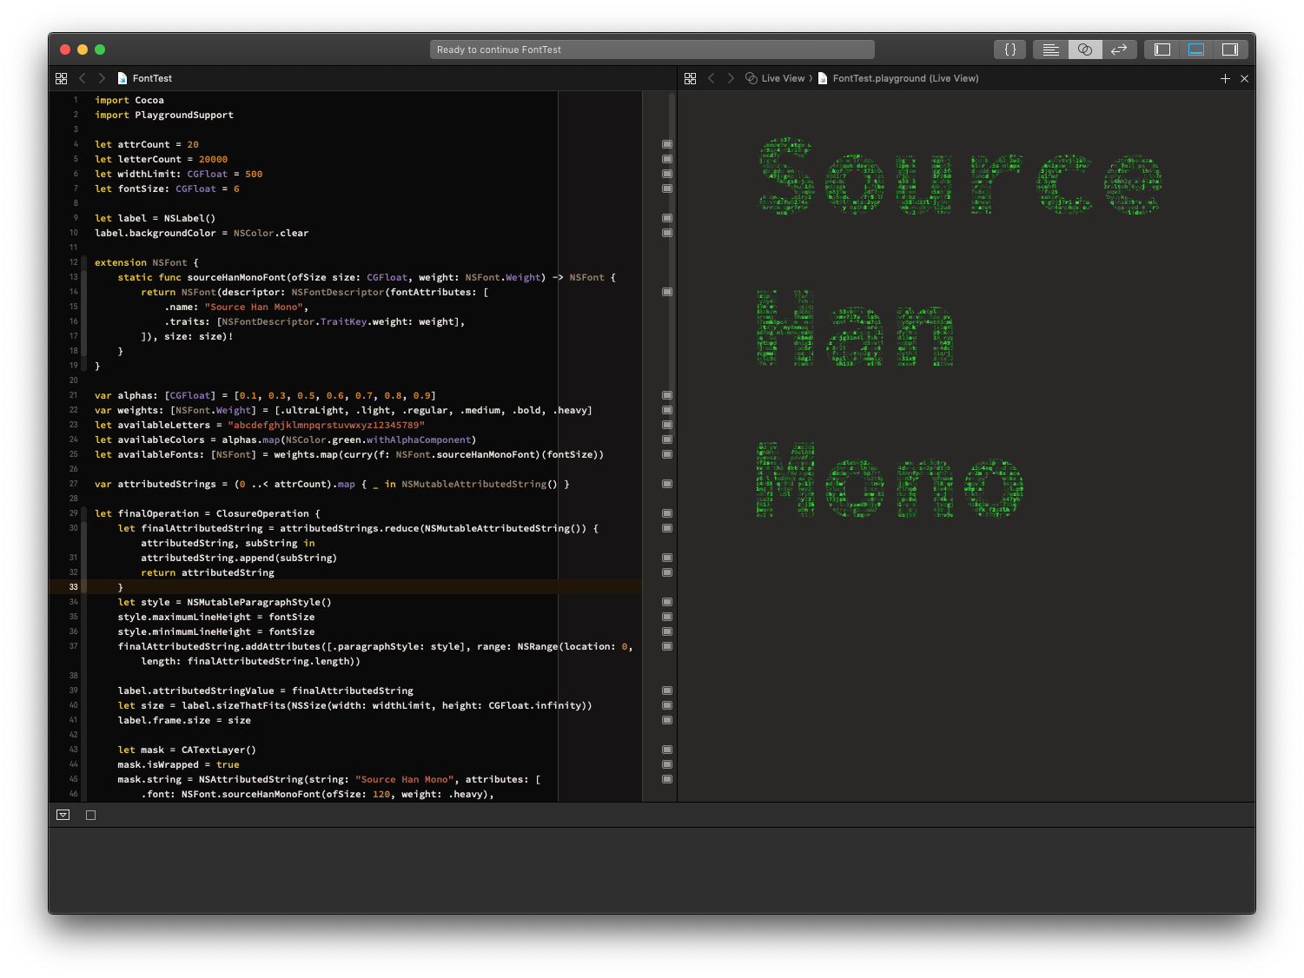Open the Version editor arrows button
The width and height of the screenshot is (1304, 978).
(x=1119, y=50)
